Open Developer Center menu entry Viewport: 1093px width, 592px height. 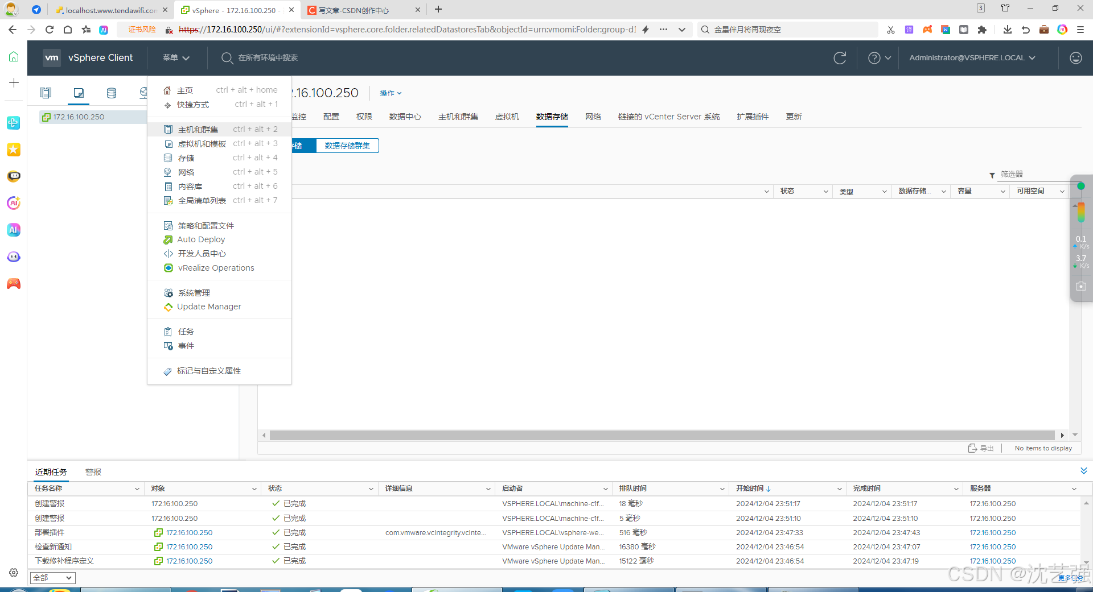[219, 254]
